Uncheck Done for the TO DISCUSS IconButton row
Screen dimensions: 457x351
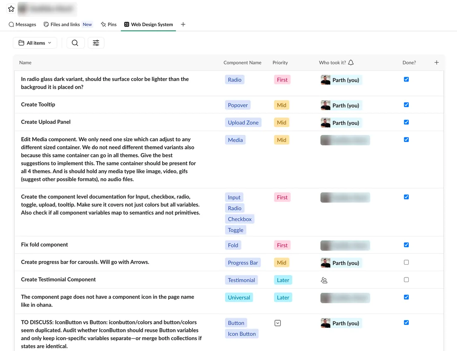point(406,322)
